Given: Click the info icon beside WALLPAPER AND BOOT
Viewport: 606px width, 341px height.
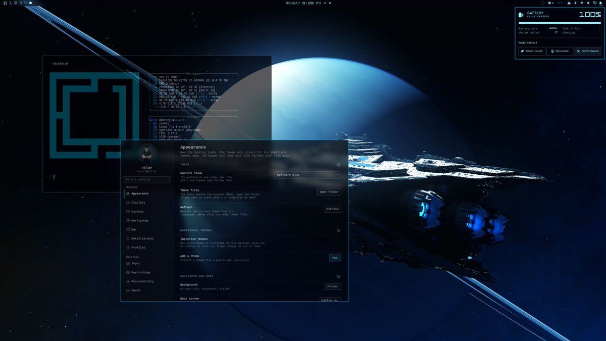Looking at the screenshot, I should coord(338,276).
